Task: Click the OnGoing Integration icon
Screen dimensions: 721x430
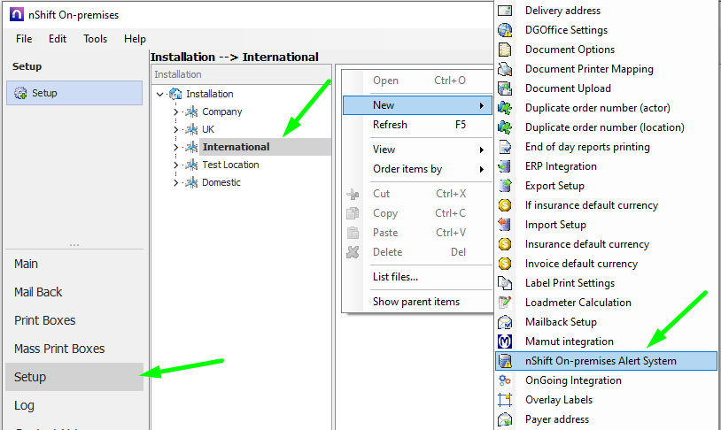Action: [505, 380]
